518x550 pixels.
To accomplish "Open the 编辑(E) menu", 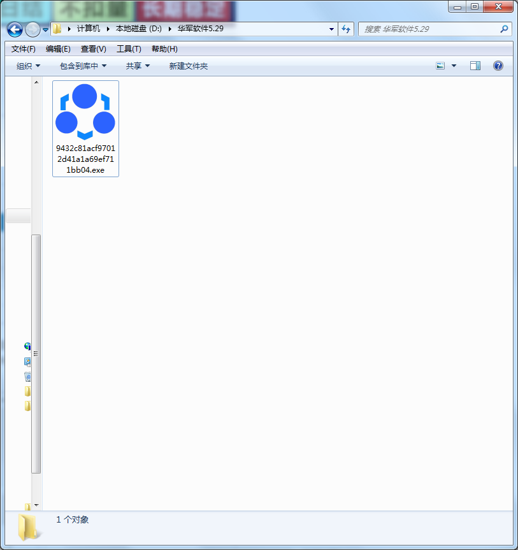I will [58, 49].
